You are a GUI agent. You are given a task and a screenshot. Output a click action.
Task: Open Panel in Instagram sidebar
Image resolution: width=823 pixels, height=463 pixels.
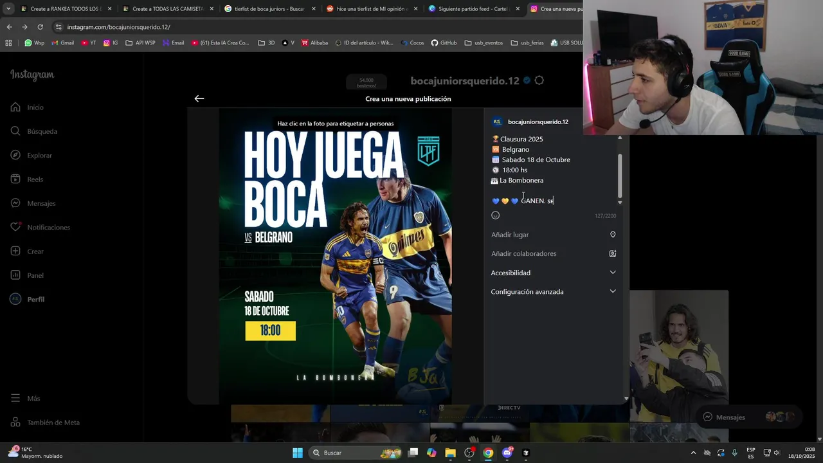pyautogui.click(x=28, y=275)
